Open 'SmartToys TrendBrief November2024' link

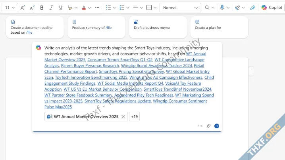(177, 89)
